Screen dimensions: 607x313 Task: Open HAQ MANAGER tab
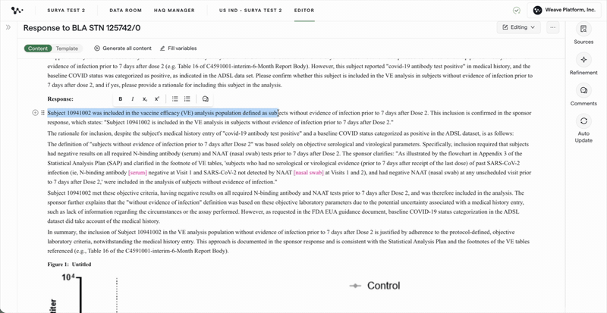(175, 11)
